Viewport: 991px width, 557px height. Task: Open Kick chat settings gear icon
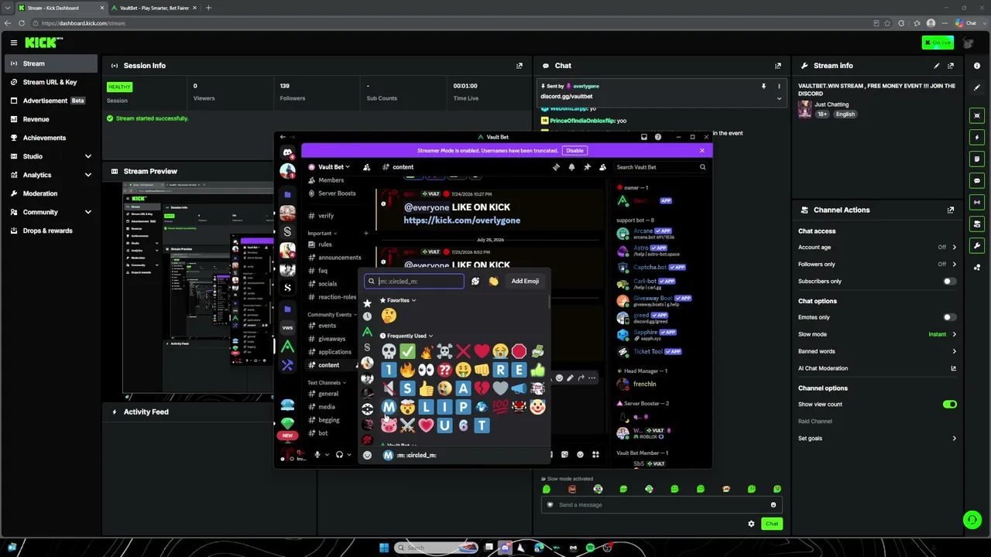click(x=751, y=524)
